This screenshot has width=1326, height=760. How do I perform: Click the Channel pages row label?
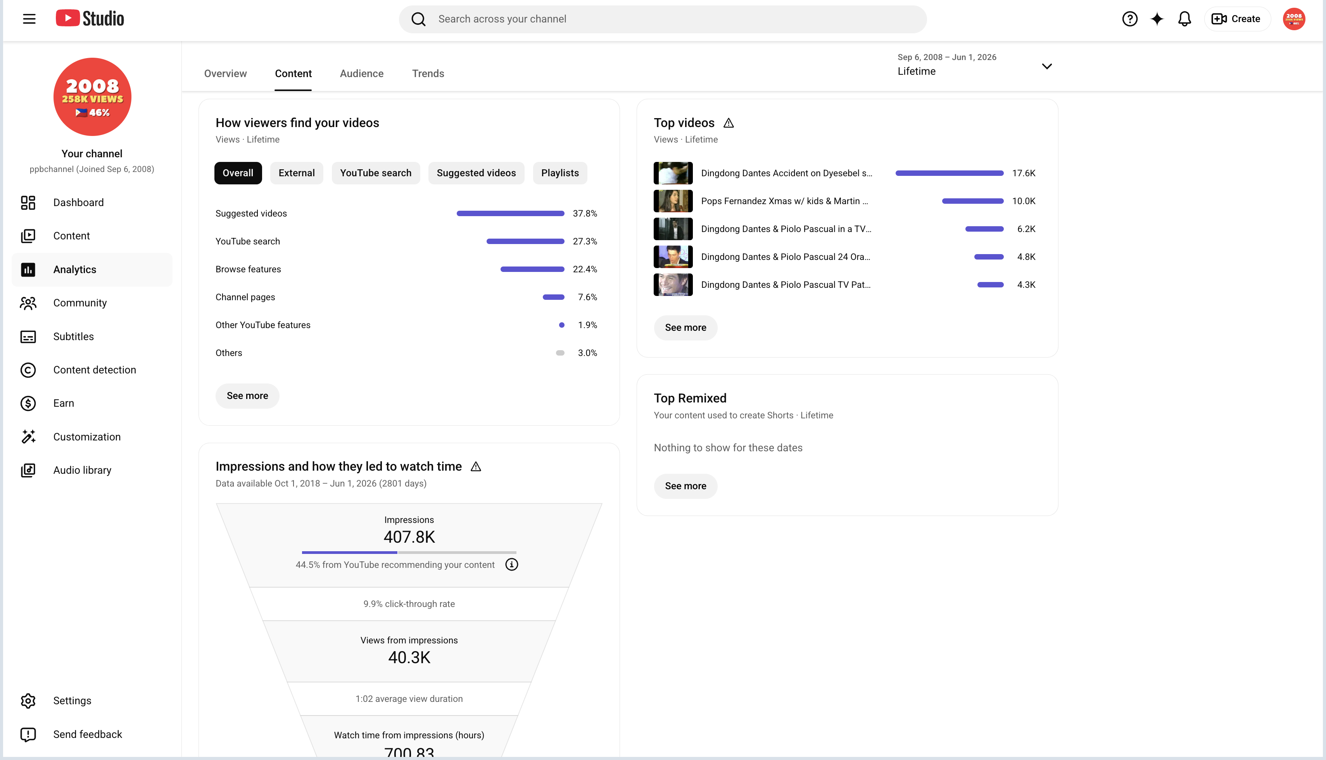point(245,297)
